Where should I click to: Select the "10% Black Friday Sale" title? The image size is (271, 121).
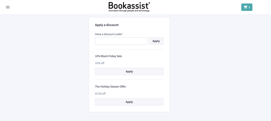(108, 56)
